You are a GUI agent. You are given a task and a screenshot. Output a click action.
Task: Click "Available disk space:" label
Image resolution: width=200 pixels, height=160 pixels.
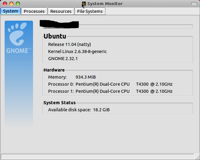69,110
